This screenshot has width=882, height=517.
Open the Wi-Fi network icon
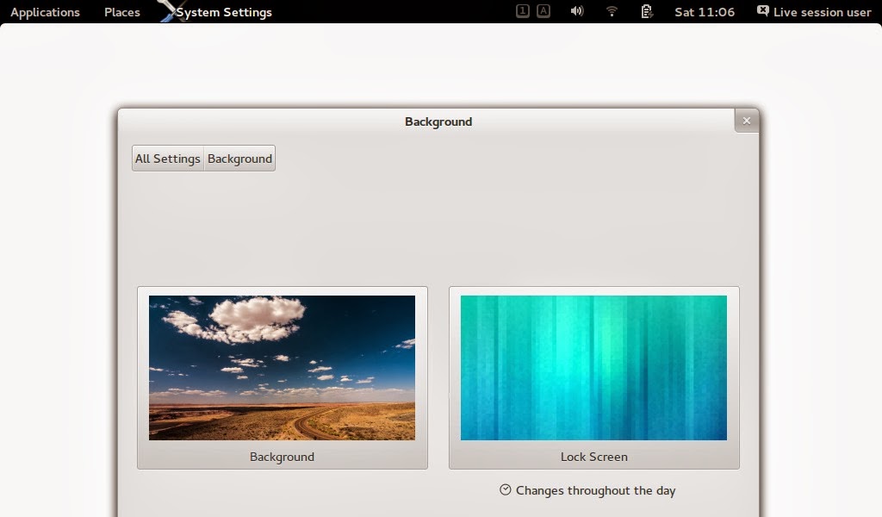point(612,11)
